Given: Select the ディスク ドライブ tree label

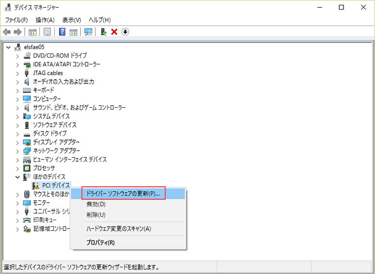Looking at the screenshot, I should click(50, 133).
